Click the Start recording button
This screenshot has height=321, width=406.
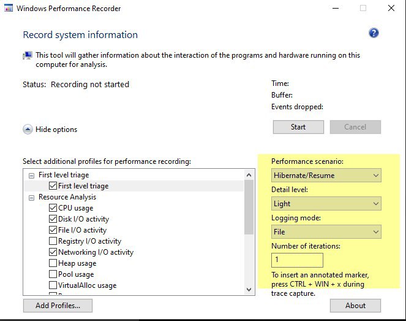tap(298, 127)
